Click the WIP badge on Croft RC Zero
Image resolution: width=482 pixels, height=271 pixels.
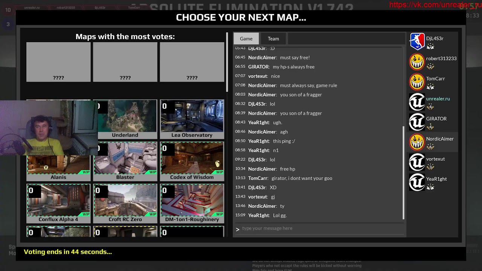(152, 214)
